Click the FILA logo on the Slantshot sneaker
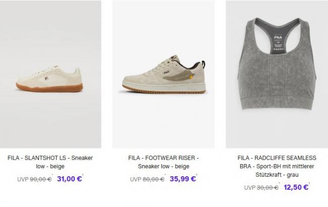328x207 pixels. [46, 78]
